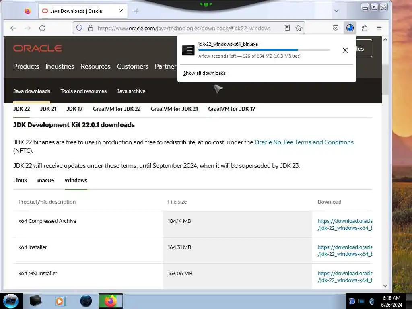This screenshot has height=309, width=412.
Task: Select the Java archive tab
Action: pyautogui.click(x=131, y=91)
